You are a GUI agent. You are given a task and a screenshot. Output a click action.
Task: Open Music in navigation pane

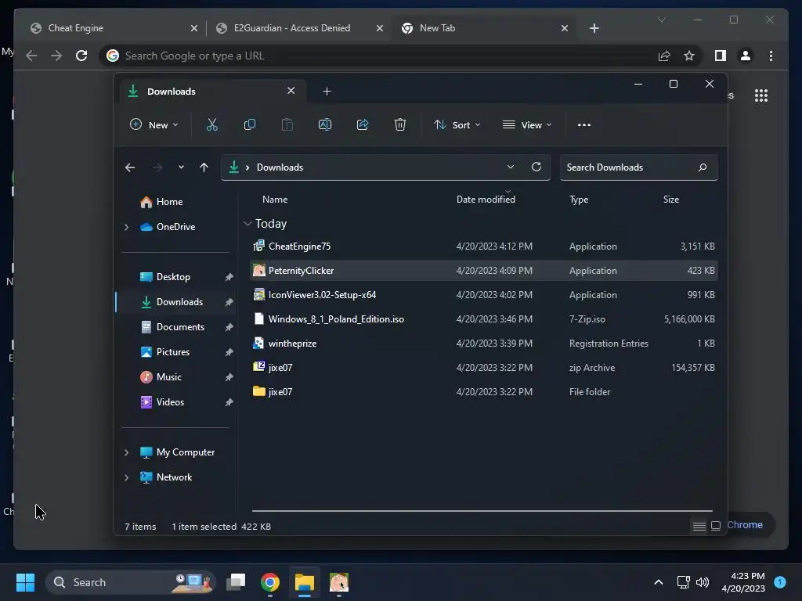[169, 377]
